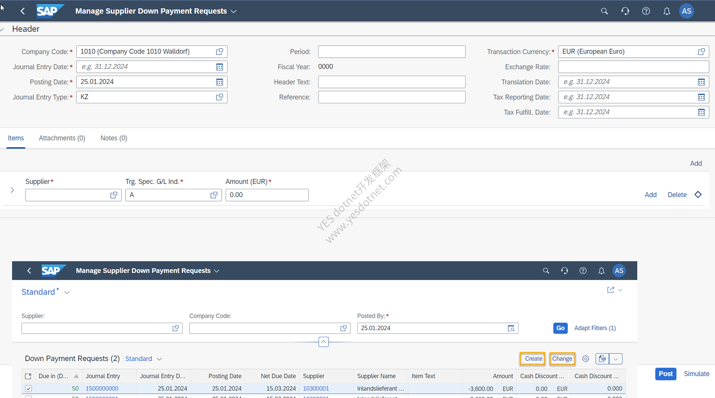This screenshot has width=715, height=398.
Task: Open help icon in the top header
Action: point(646,11)
